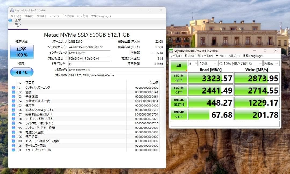The width and height of the screenshot is (290, 174).
Task: Run the SEQ1M Q1T1 test
Action: coord(179,90)
